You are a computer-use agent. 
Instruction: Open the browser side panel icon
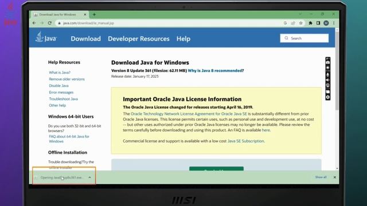(x=318, y=23)
